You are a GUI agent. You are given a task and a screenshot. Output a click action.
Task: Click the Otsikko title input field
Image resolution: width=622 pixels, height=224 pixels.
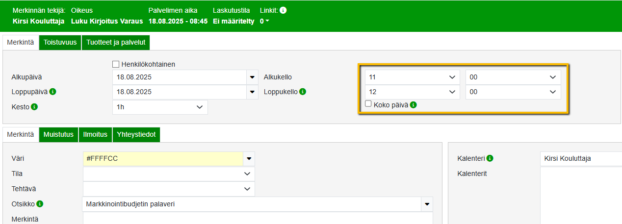[251, 204]
